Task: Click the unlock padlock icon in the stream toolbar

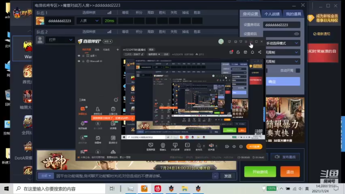Action: click(238, 52)
